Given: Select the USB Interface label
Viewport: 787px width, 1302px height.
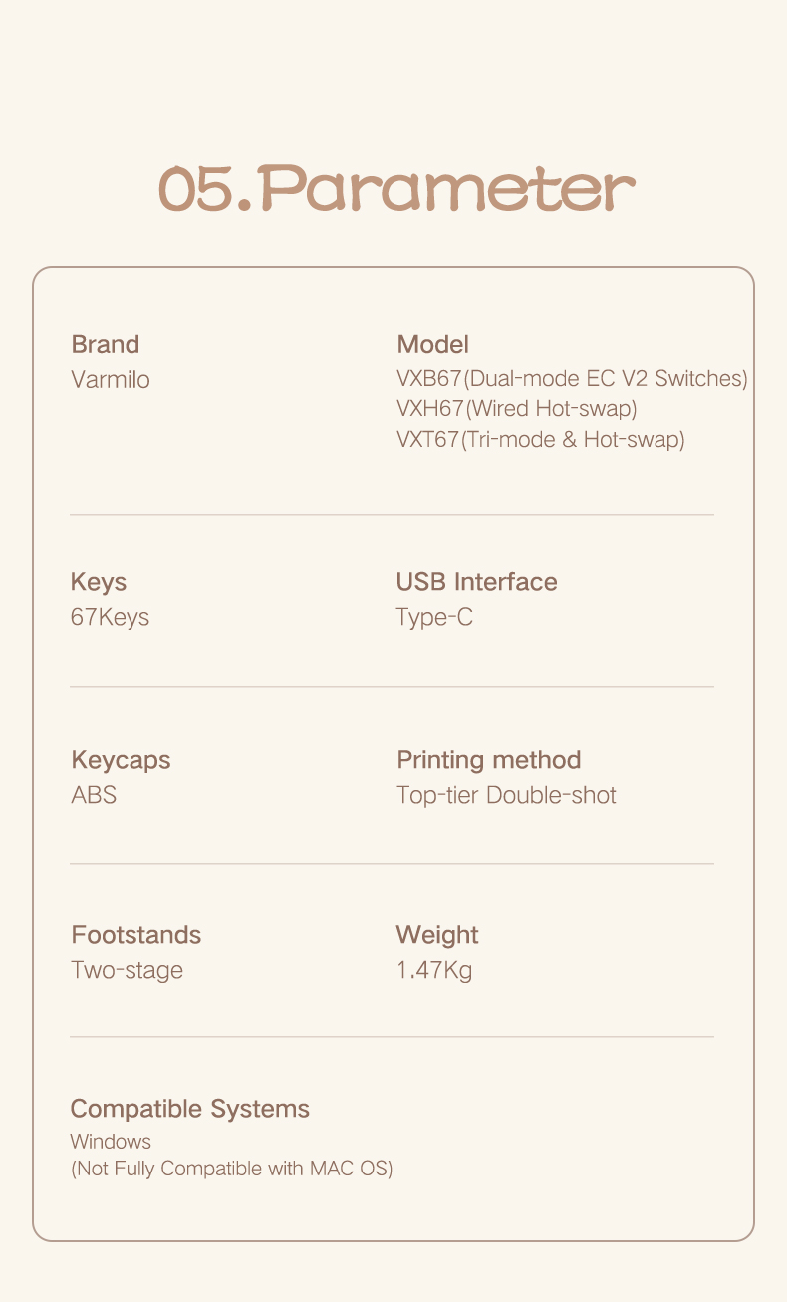Looking at the screenshot, I should click(x=476, y=582).
